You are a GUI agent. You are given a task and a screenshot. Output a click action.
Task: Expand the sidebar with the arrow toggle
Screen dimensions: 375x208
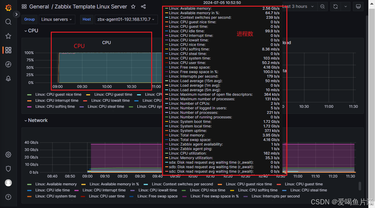pos(16,14)
